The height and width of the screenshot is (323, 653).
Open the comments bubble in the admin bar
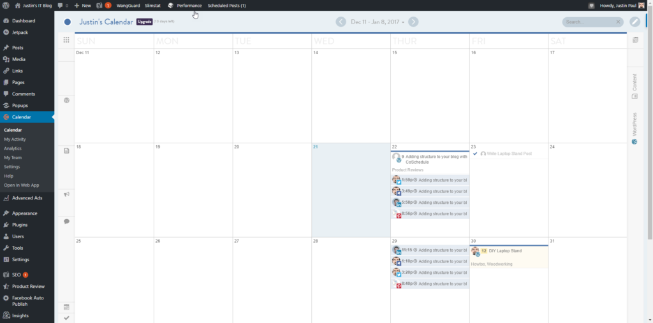click(x=62, y=5)
